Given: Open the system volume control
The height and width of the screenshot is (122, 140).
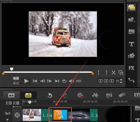Looking at the screenshot, I should [72, 81].
